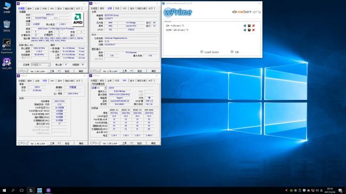Click the 'American Megatrends Inc.' BIOS brand field
Viewport: 346px width, 194px height.
click(x=131, y=38)
